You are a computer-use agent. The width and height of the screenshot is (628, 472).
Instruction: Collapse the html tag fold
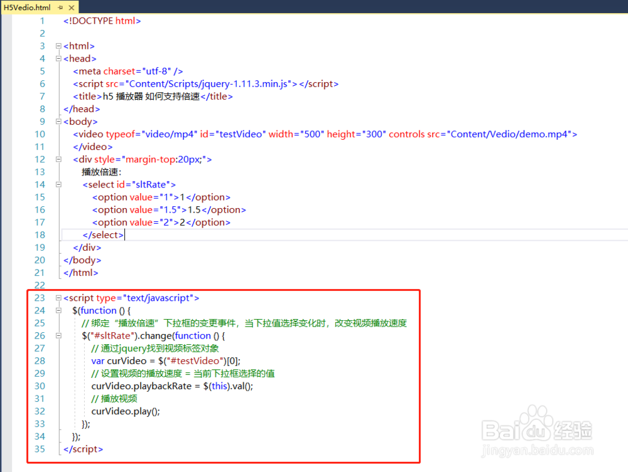coord(58,46)
